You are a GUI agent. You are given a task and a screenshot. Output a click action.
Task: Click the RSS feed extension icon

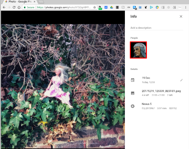click(123, 7)
